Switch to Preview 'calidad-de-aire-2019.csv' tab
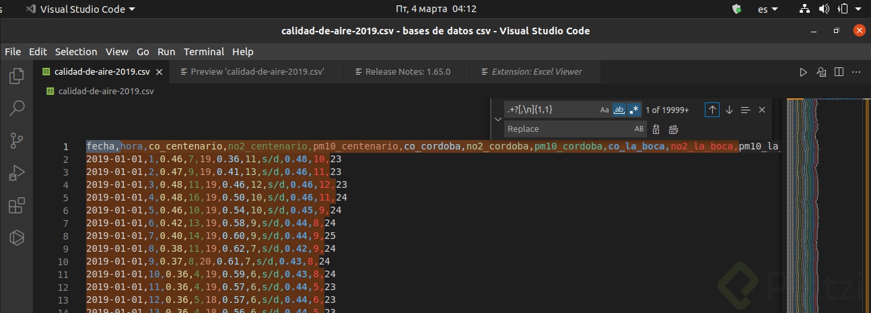The width and height of the screenshot is (871, 313). pos(256,72)
